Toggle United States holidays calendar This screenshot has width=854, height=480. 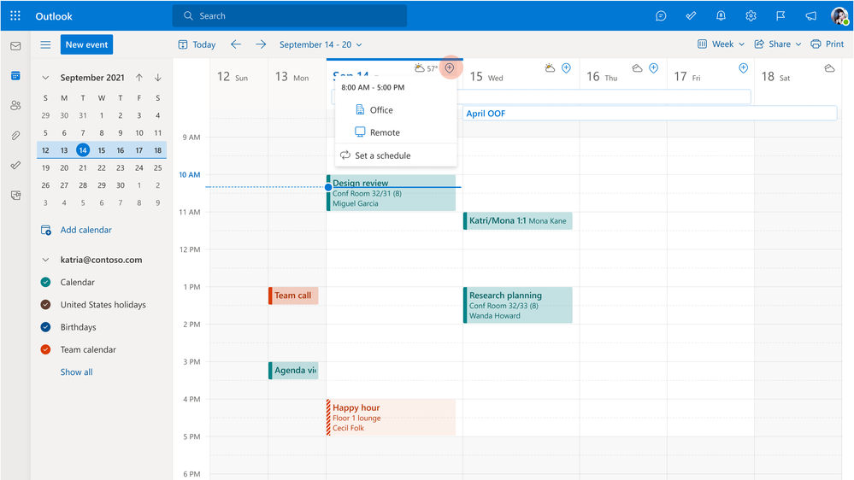(46, 305)
